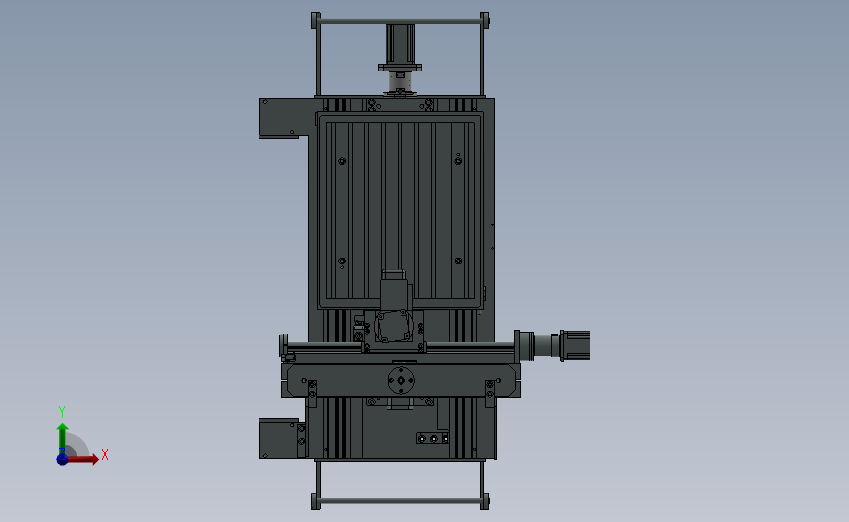Viewport: 849px width, 522px height.
Task: Click the red X axis arrow of the triad
Action: tap(82, 459)
